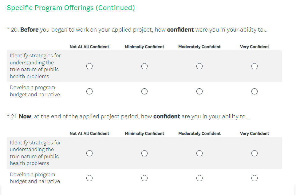This screenshot has height=195, width=296.
Task: Click the Specific Program Offerings (Continued) heading
Action: click(71, 8)
